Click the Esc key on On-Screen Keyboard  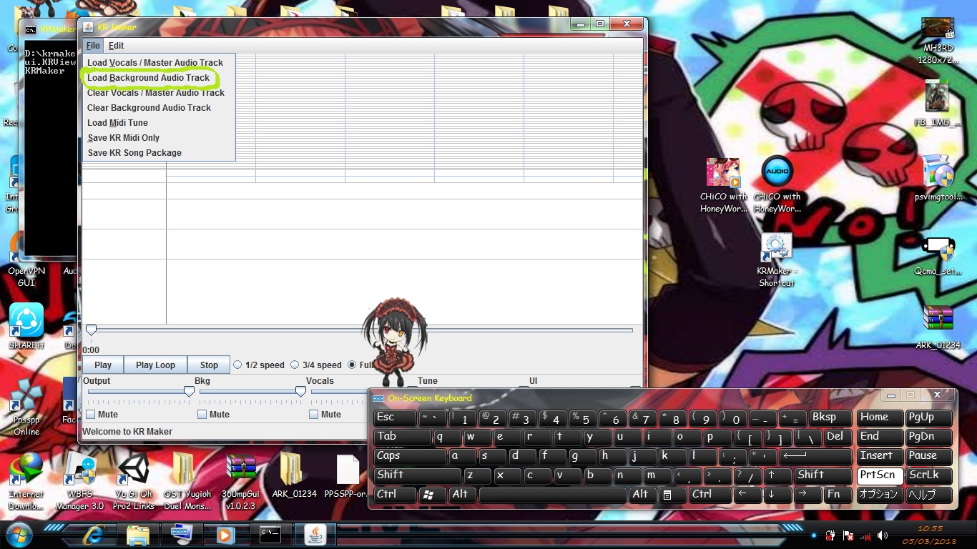point(394,417)
